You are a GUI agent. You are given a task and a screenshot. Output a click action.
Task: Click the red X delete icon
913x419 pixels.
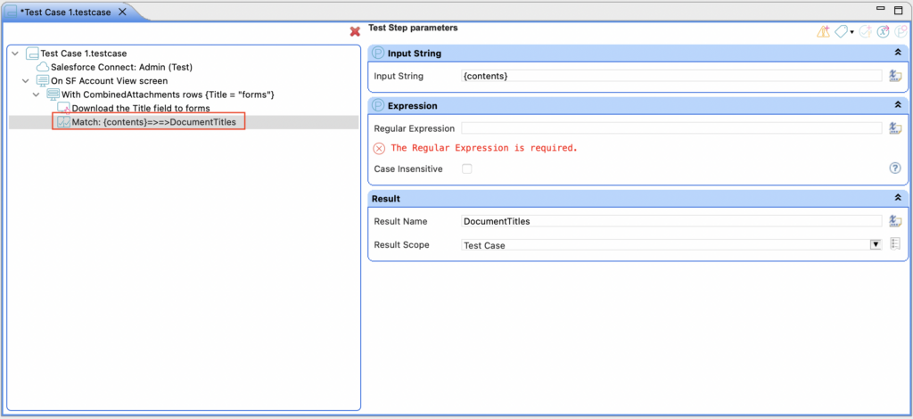(x=355, y=31)
